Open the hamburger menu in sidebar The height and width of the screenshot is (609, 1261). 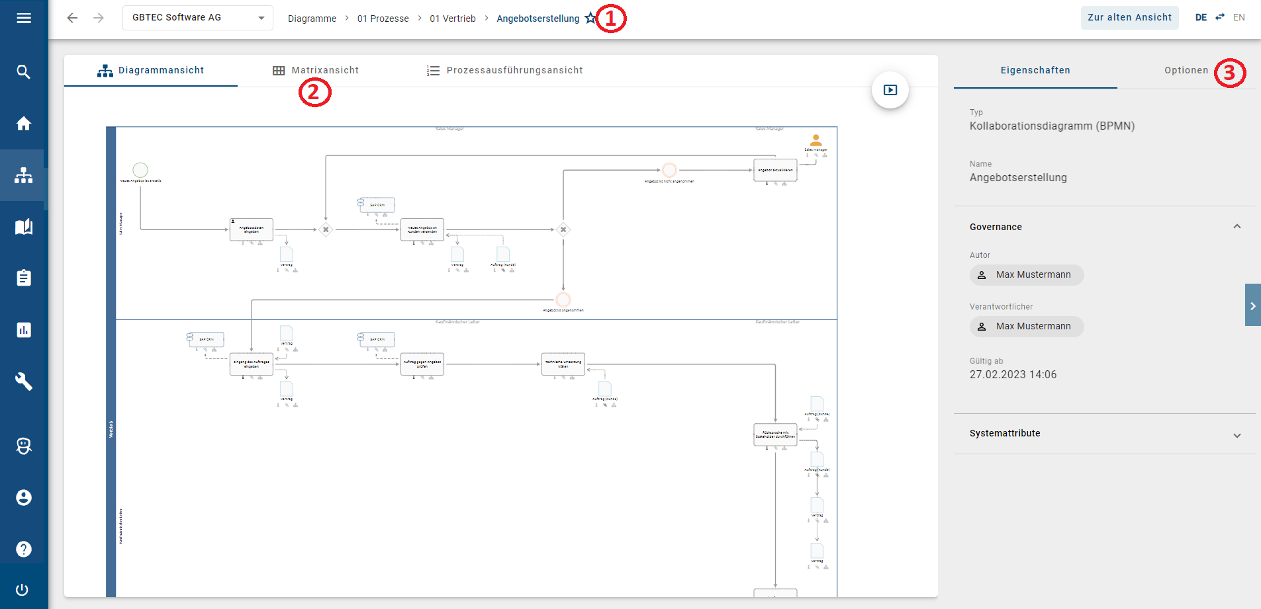(x=24, y=18)
